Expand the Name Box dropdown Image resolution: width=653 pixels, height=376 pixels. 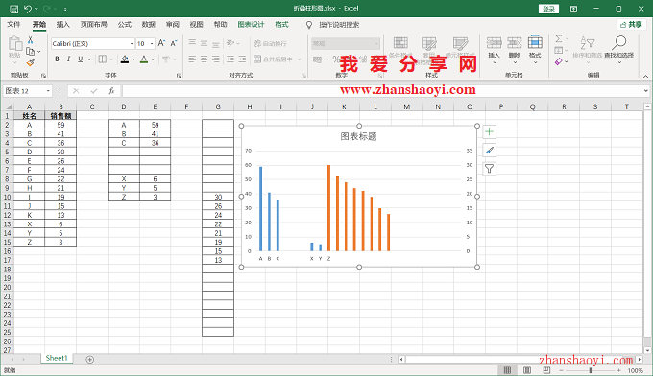(48, 91)
